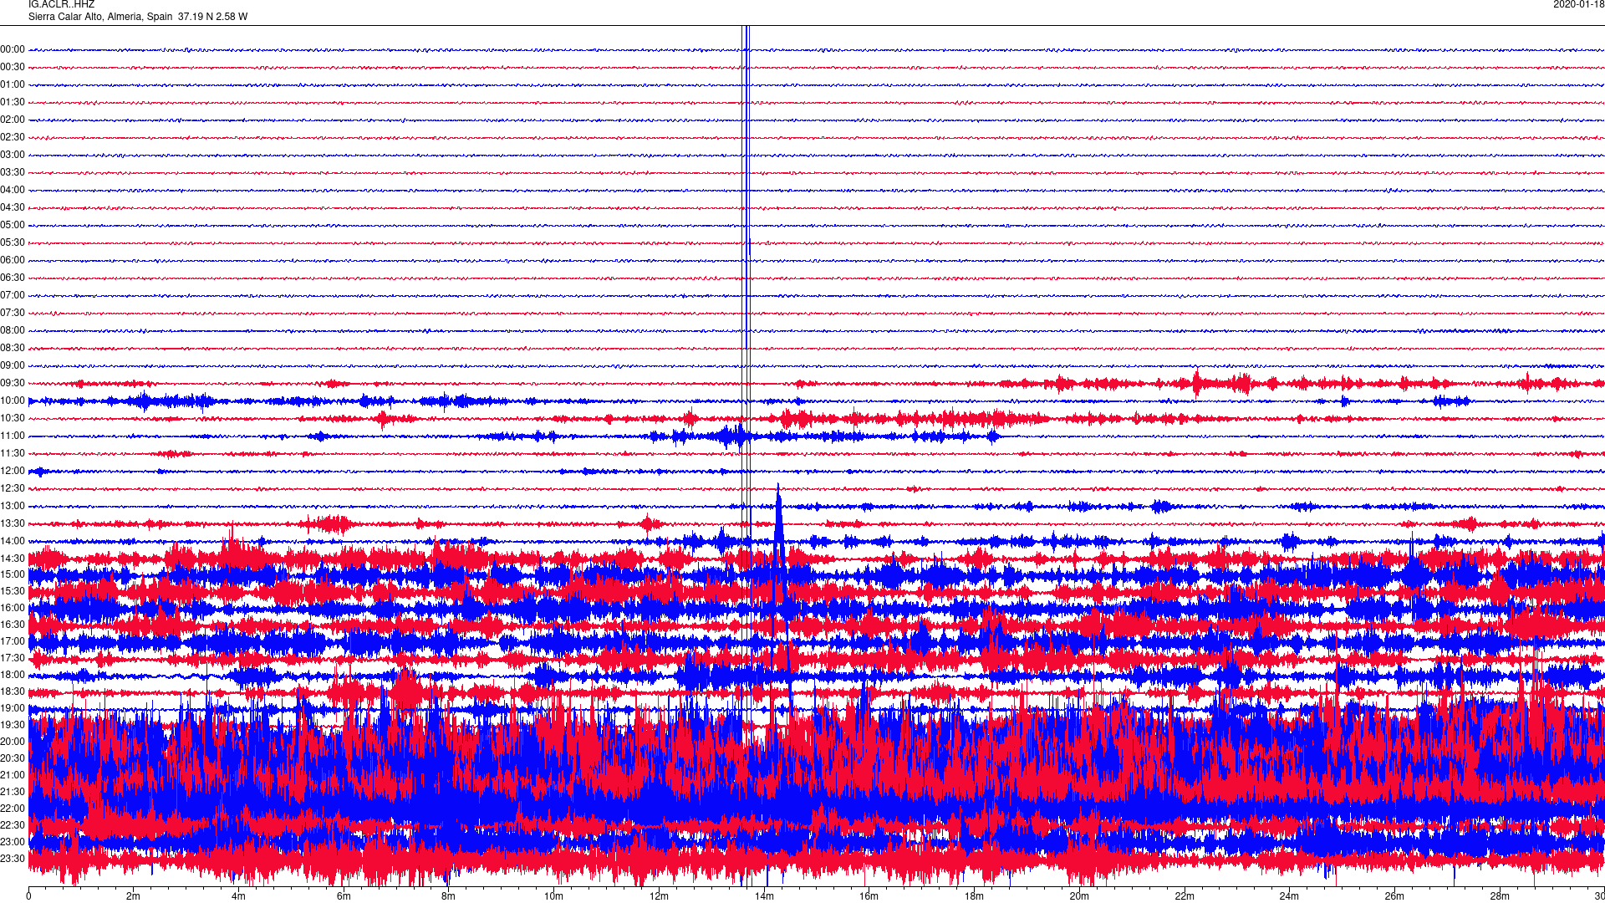Select the 23:00 trace time label
This screenshot has width=1605, height=903.
[x=13, y=843]
